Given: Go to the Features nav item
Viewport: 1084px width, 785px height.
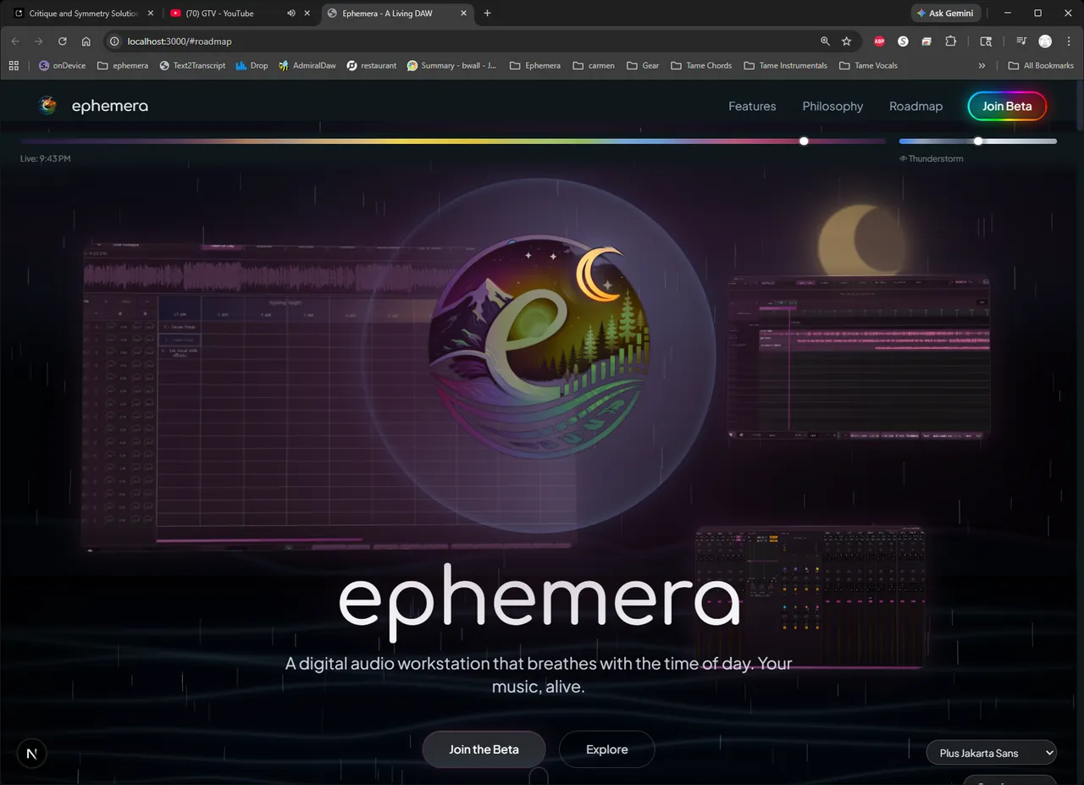Looking at the screenshot, I should click(752, 106).
